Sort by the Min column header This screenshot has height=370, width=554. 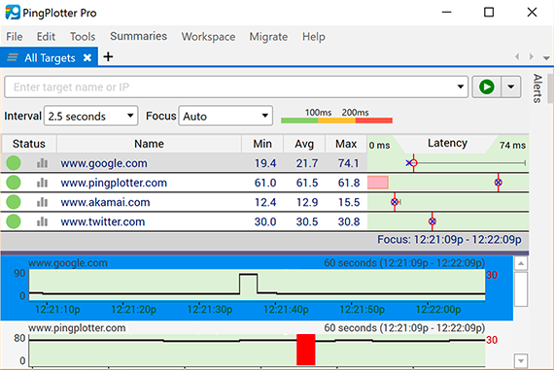[x=262, y=144]
